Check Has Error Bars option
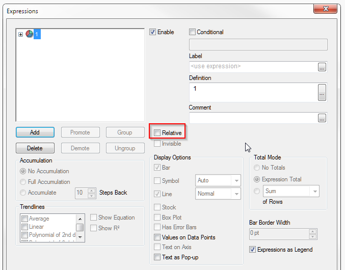Viewport: 345px width, 270px height. [157, 227]
